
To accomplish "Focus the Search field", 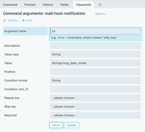I will tap(119, 14).
